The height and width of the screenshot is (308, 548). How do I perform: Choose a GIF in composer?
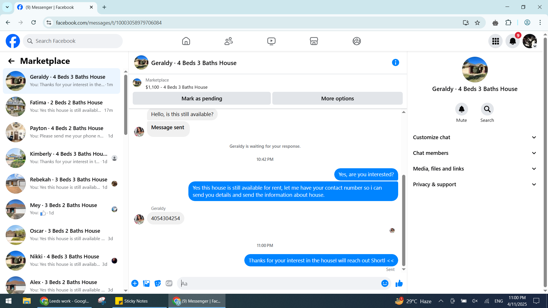(169, 283)
